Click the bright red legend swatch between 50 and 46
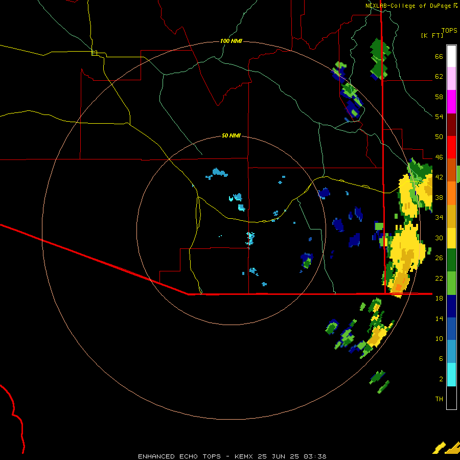Screen dimensions: 460x460 (451, 147)
